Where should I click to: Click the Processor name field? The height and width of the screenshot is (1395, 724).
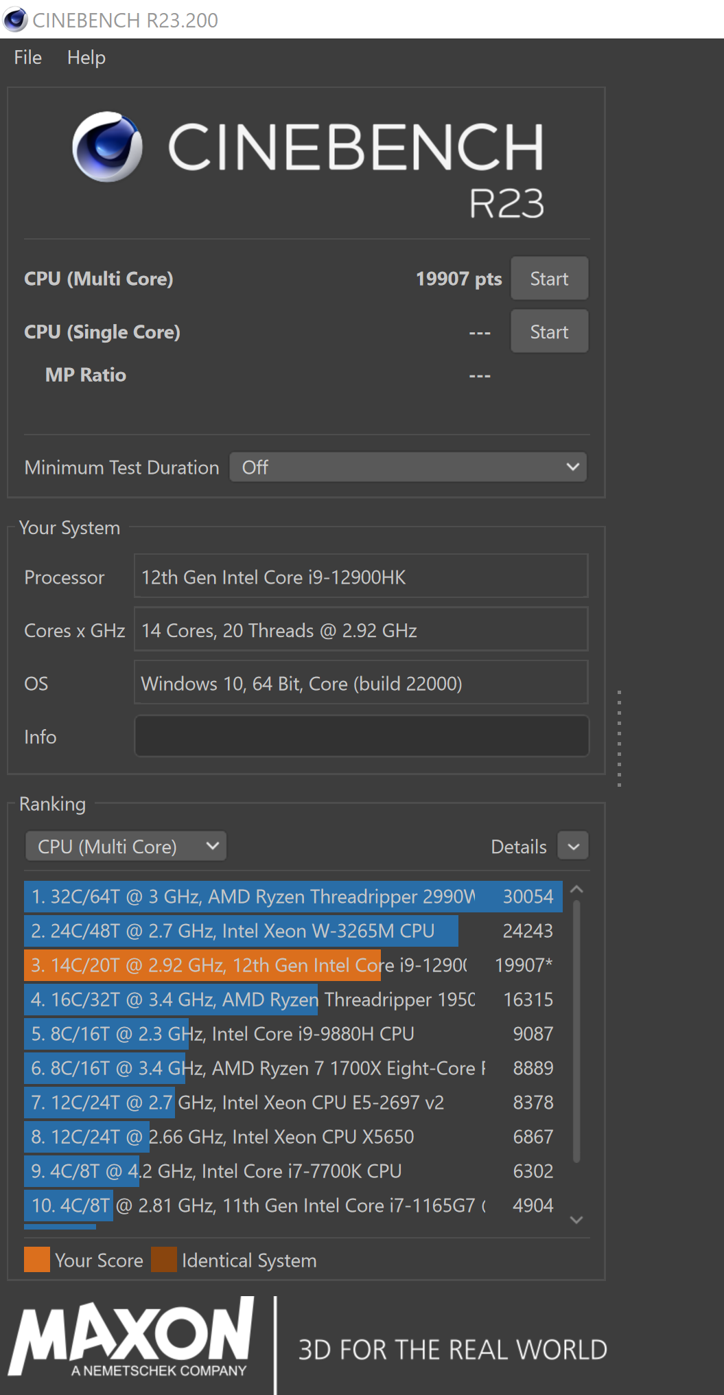(361, 577)
